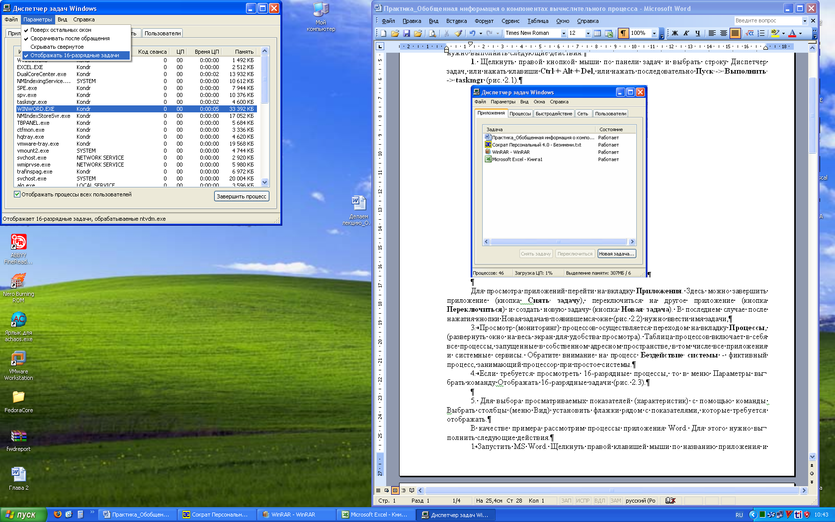
Task: Select Nero Burning ROM desktop icon
Action: point(18,287)
